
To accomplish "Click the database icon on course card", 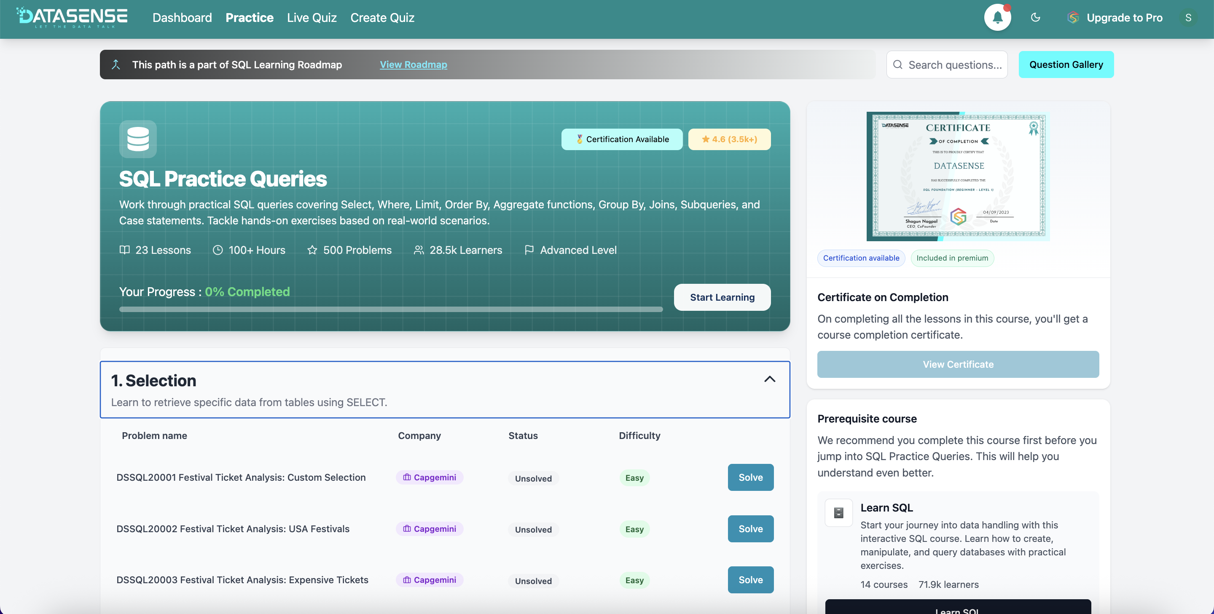I will [137, 139].
